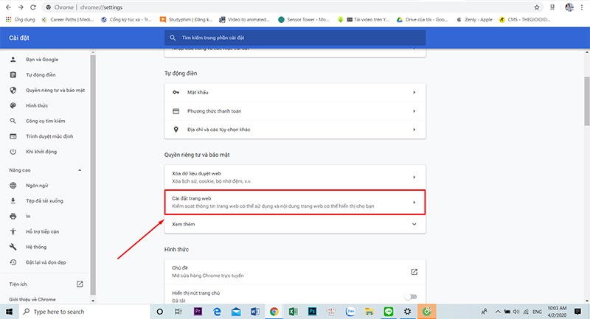Click the main page vertical scrollbar
The width and height of the screenshot is (590, 319).
(x=587, y=102)
